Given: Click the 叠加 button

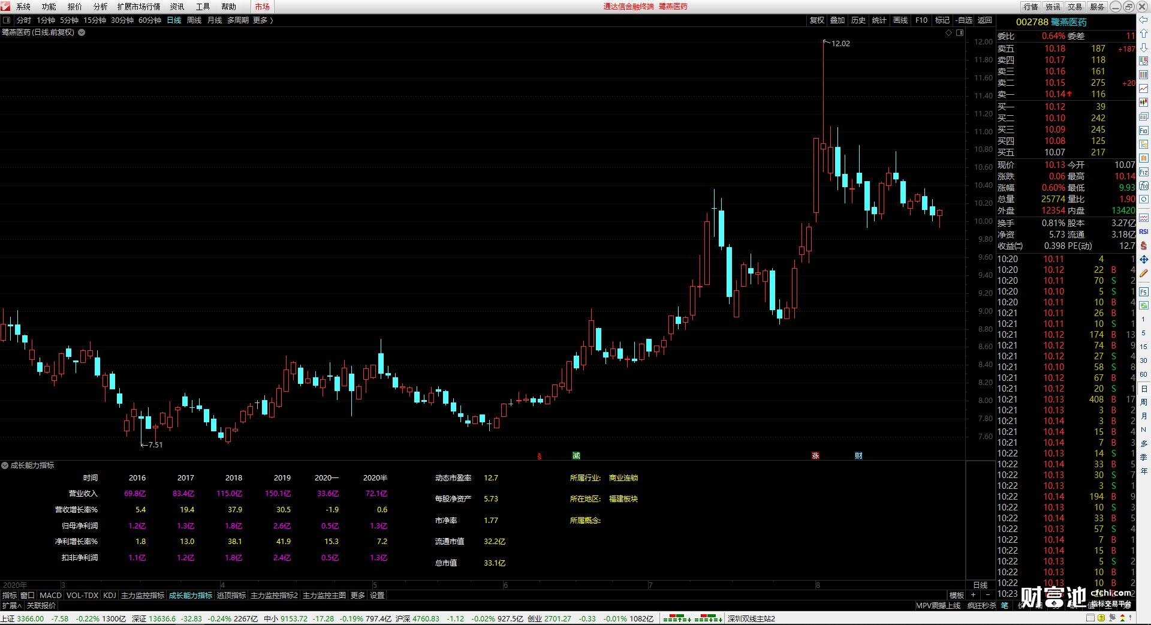Looking at the screenshot, I should [x=837, y=20].
